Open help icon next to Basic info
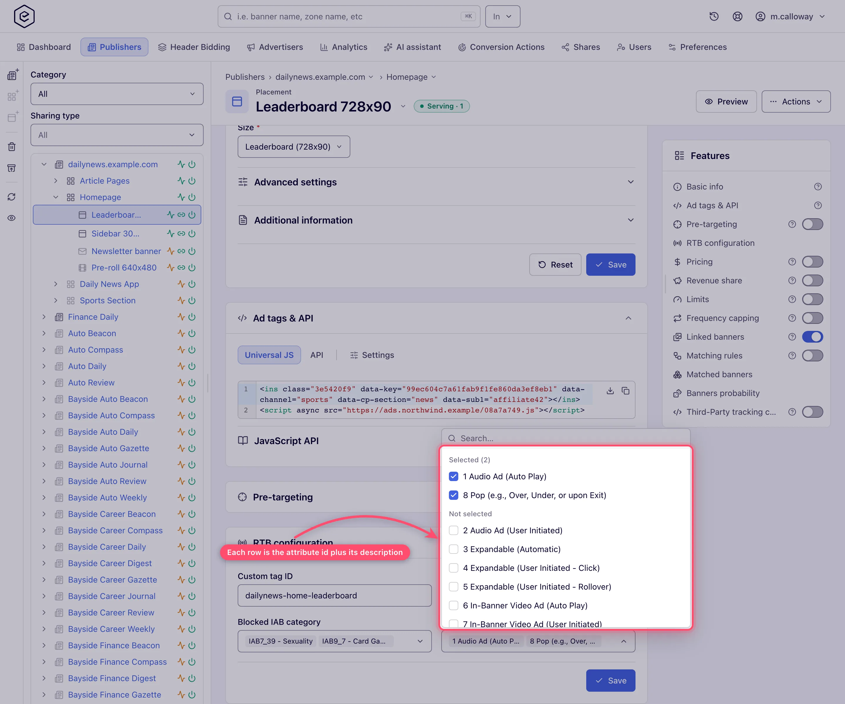This screenshot has width=845, height=704. click(x=818, y=187)
